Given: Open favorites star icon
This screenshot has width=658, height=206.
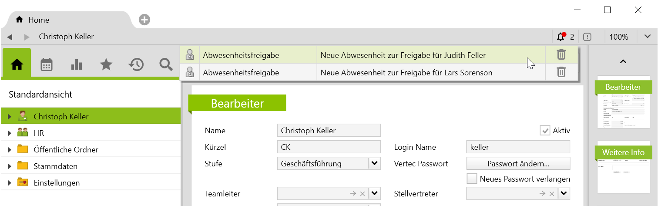Looking at the screenshot, I should [x=106, y=65].
